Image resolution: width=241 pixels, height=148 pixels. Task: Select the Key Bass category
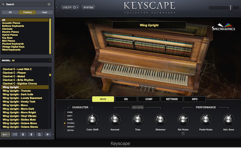pyautogui.click(x=7, y=38)
